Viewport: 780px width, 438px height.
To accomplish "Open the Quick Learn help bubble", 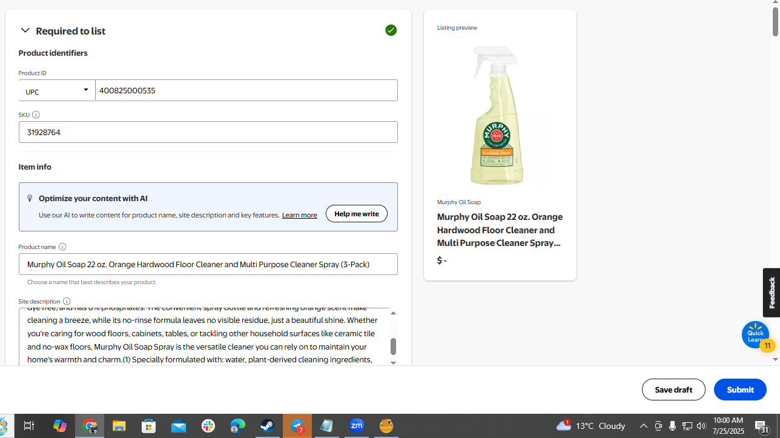I will point(755,335).
